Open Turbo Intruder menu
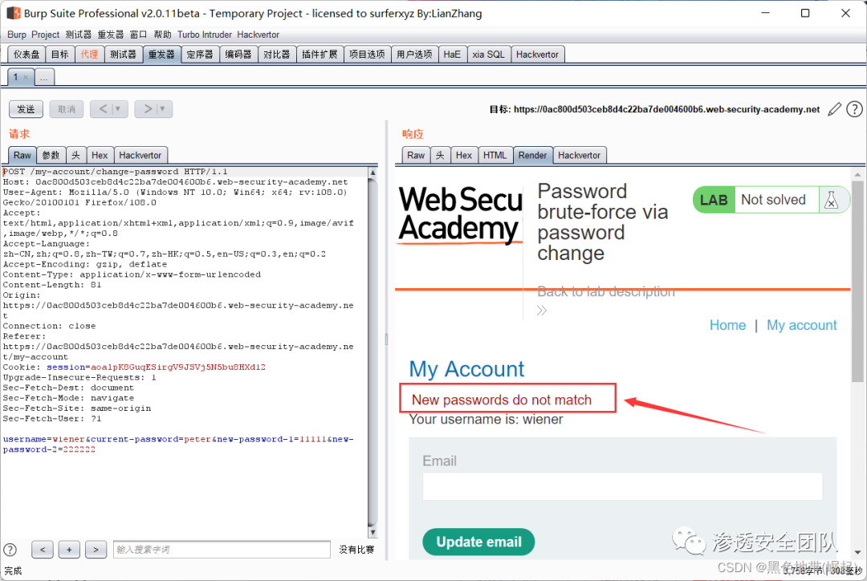The height and width of the screenshot is (581, 867). tap(205, 35)
